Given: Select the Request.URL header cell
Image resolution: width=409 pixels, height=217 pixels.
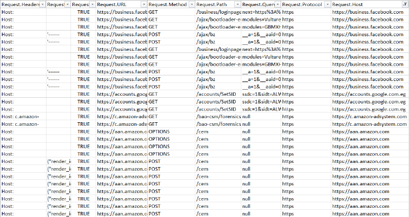Looking at the screenshot, I should coord(122,5).
